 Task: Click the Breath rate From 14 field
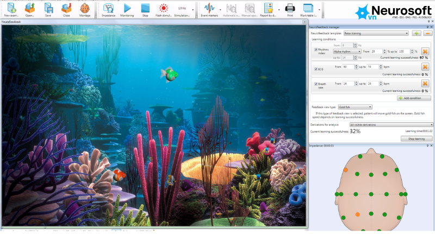(348, 84)
